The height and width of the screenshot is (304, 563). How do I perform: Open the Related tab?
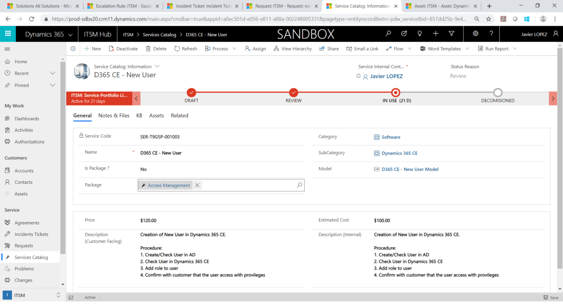(x=180, y=115)
